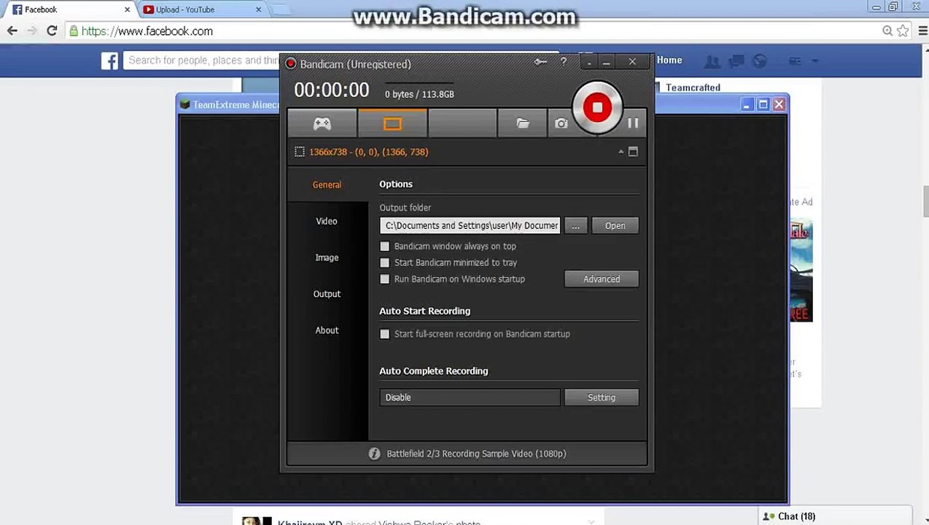Open Battlefield 2/3 Recording Sample Video link
Image resolution: width=929 pixels, height=525 pixels.
coord(476,454)
